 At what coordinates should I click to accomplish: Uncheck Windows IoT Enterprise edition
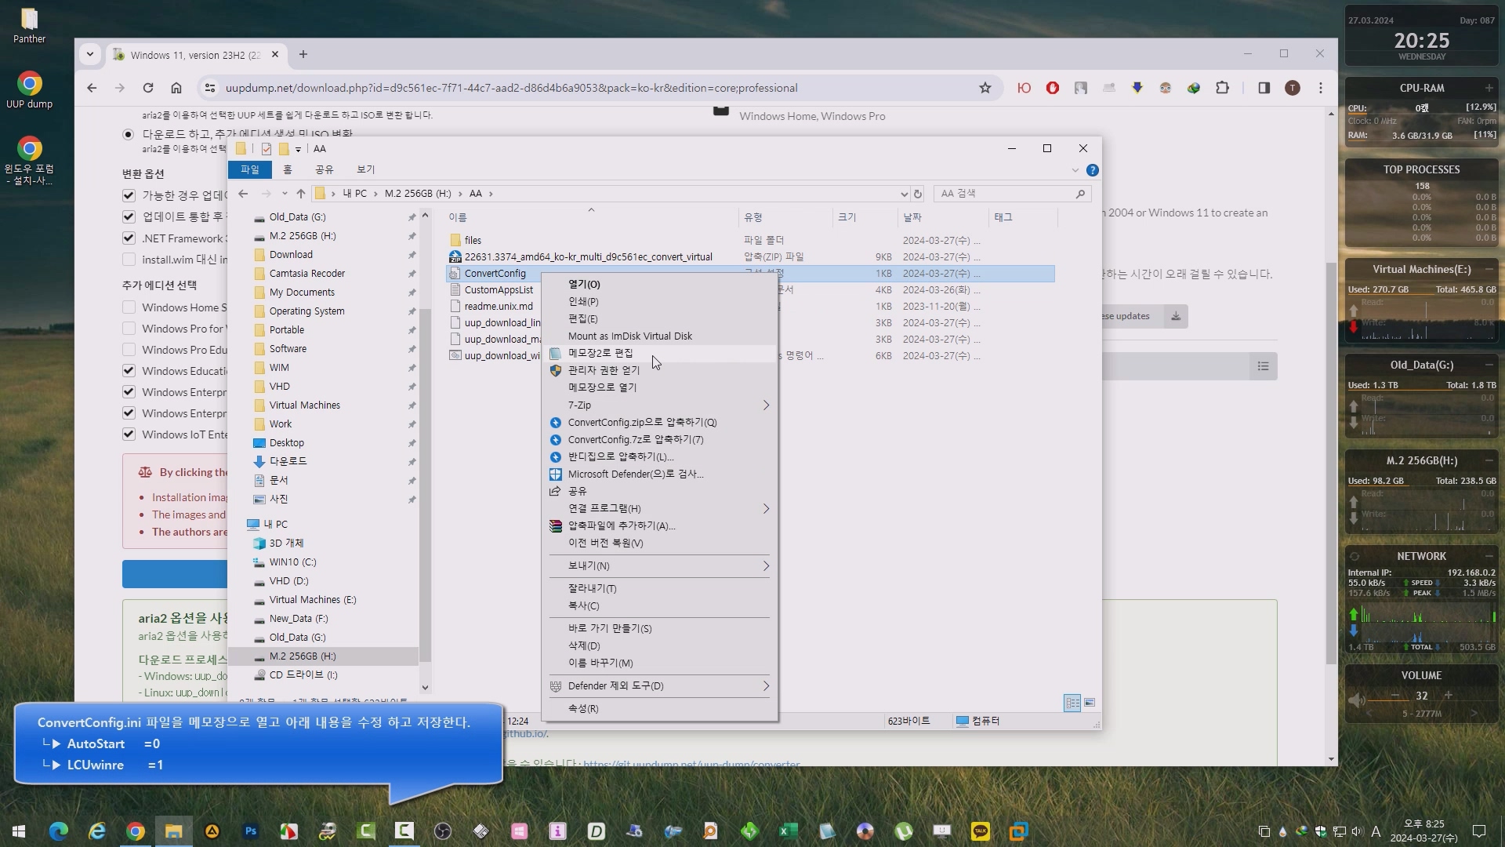pyautogui.click(x=129, y=434)
